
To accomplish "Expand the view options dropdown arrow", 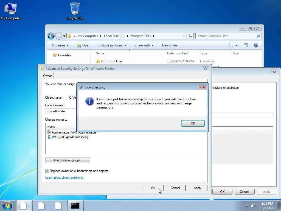I will [x=237, y=45].
